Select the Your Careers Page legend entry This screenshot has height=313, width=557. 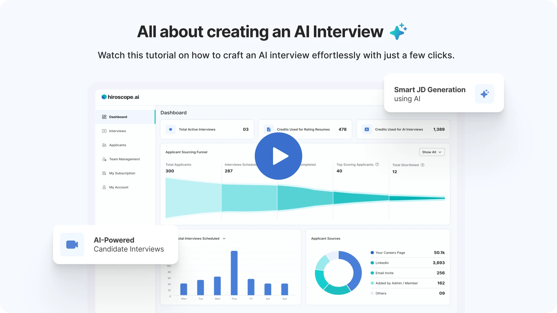[x=390, y=252]
